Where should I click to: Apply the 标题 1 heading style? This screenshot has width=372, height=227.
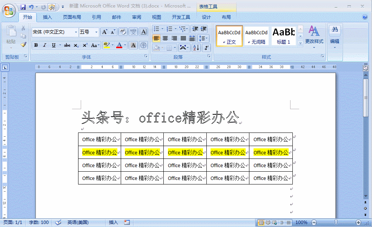click(x=283, y=36)
